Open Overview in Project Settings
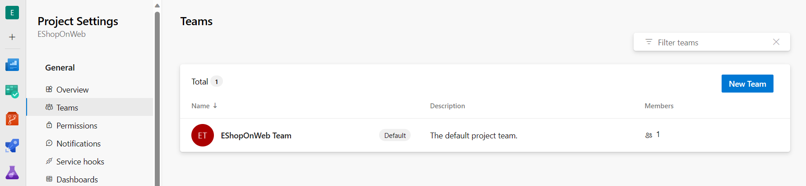This screenshot has height=186, width=806. (x=72, y=89)
